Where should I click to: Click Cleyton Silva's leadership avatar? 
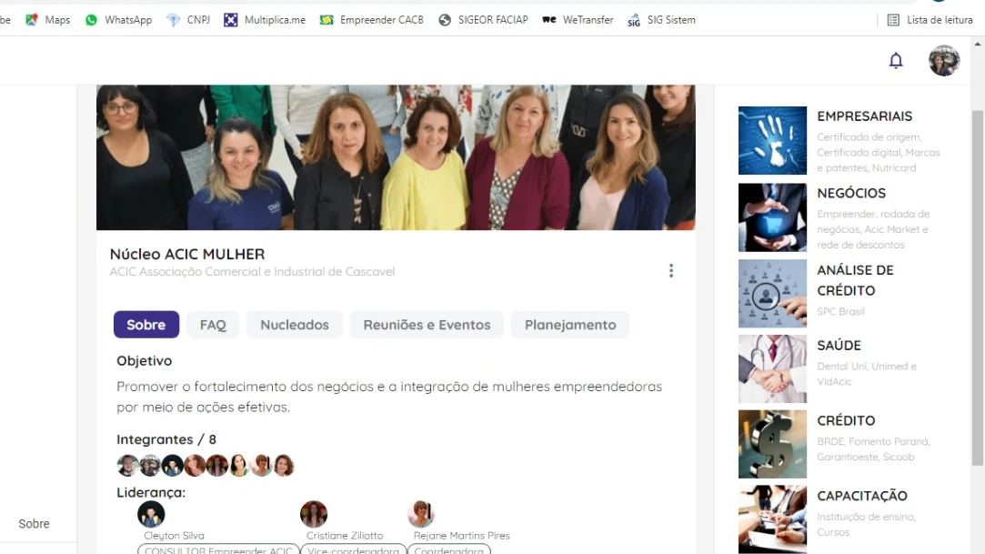[x=151, y=514]
